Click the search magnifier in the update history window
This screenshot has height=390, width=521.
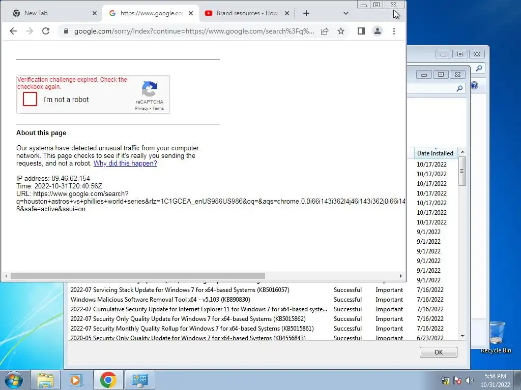[x=459, y=88]
